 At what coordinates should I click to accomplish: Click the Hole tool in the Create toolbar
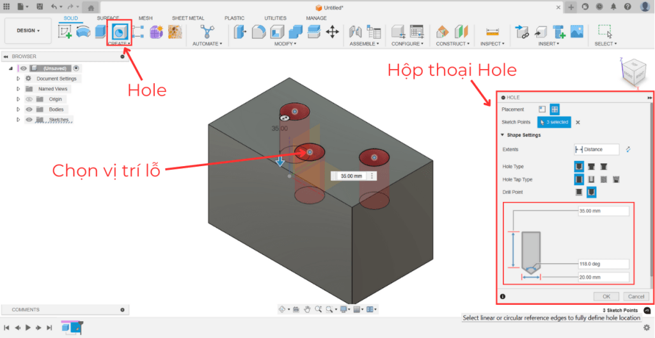(119, 31)
